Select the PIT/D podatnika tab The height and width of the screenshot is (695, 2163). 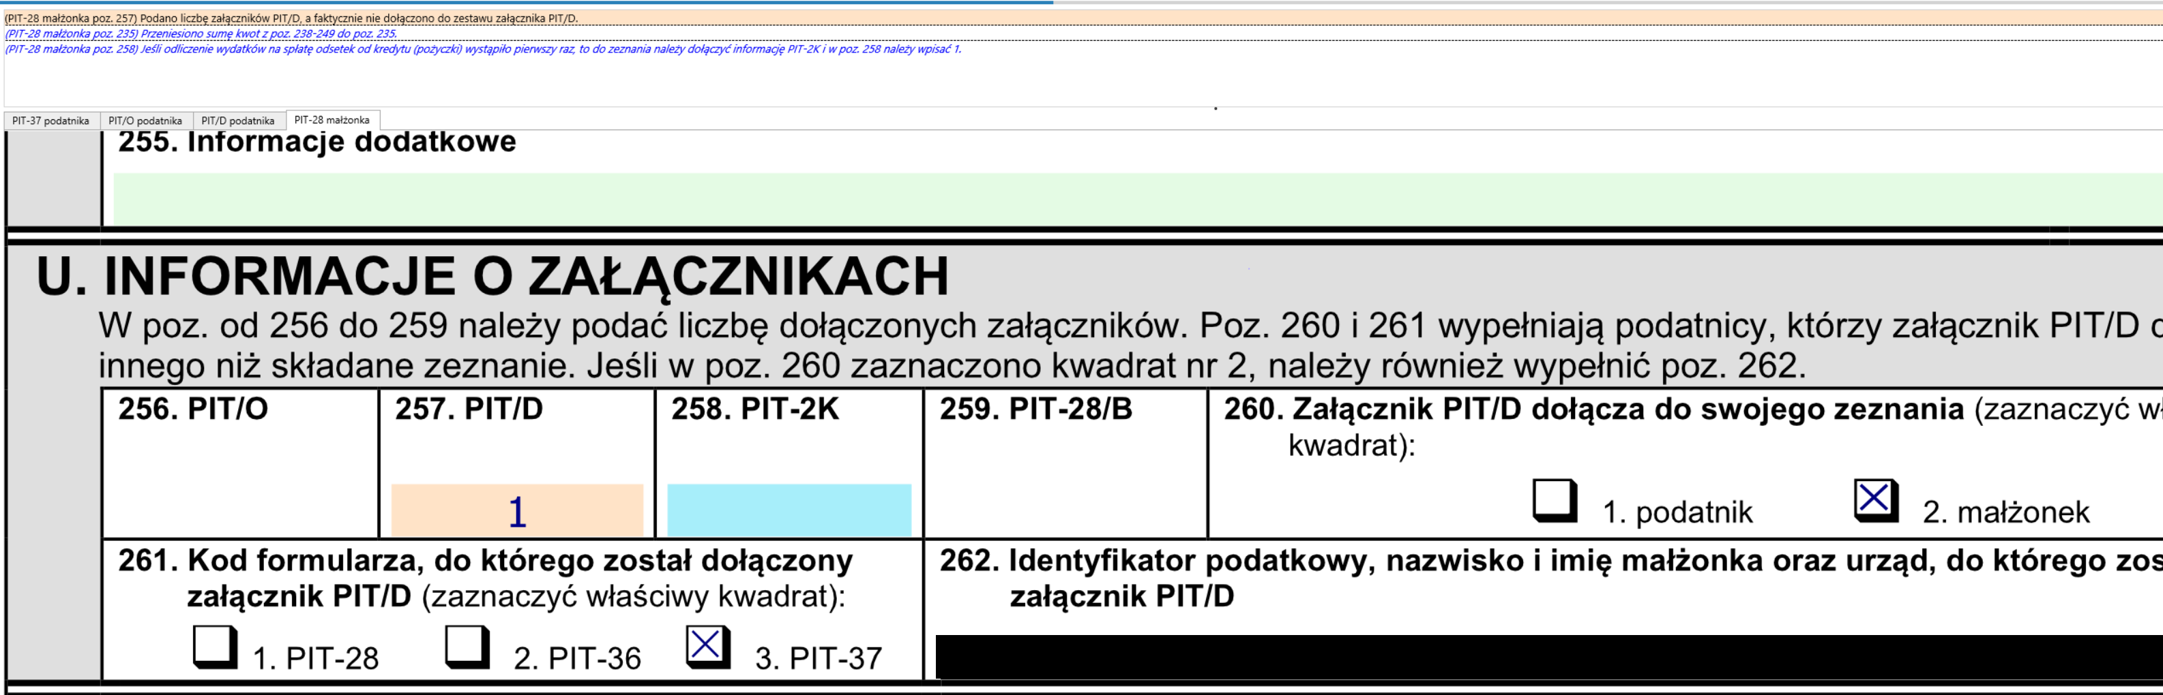click(237, 121)
